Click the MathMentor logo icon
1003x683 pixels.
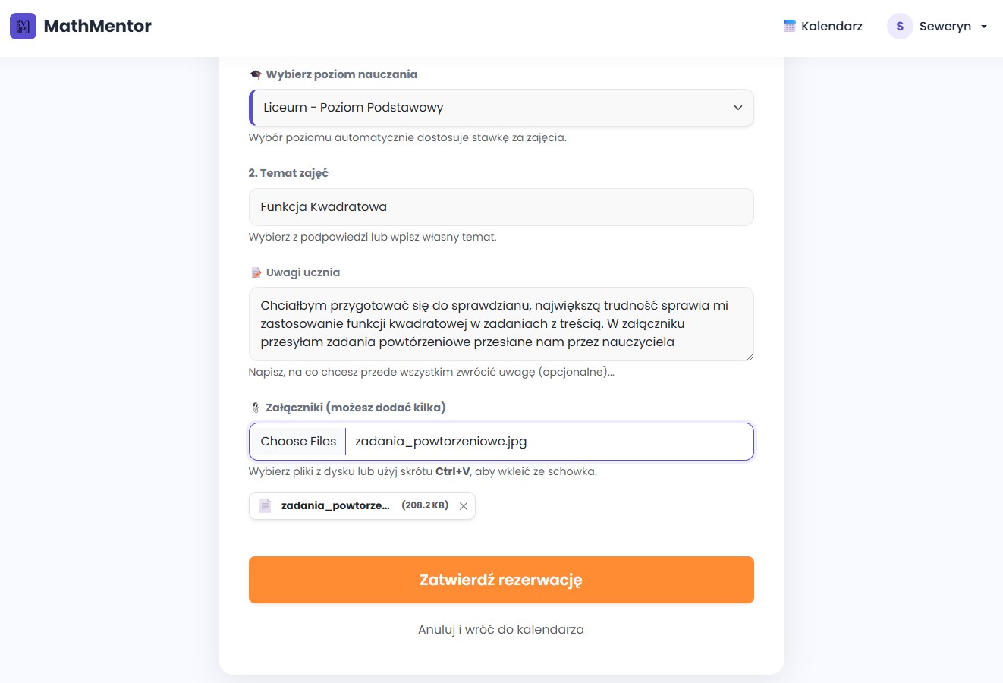23,27
